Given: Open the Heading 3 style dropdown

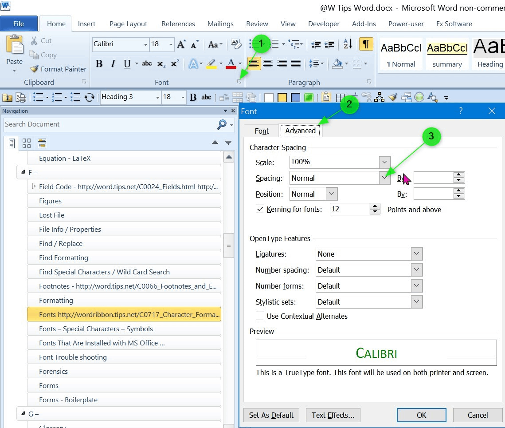Looking at the screenshot, I should click(157, 97).
